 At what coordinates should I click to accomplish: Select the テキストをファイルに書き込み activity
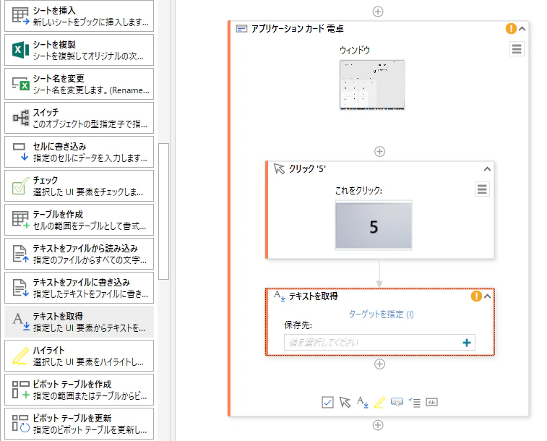pyautogui.click(x=79, y=288)
